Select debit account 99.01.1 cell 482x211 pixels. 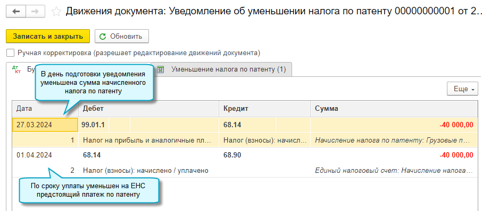tap(94, 125)
